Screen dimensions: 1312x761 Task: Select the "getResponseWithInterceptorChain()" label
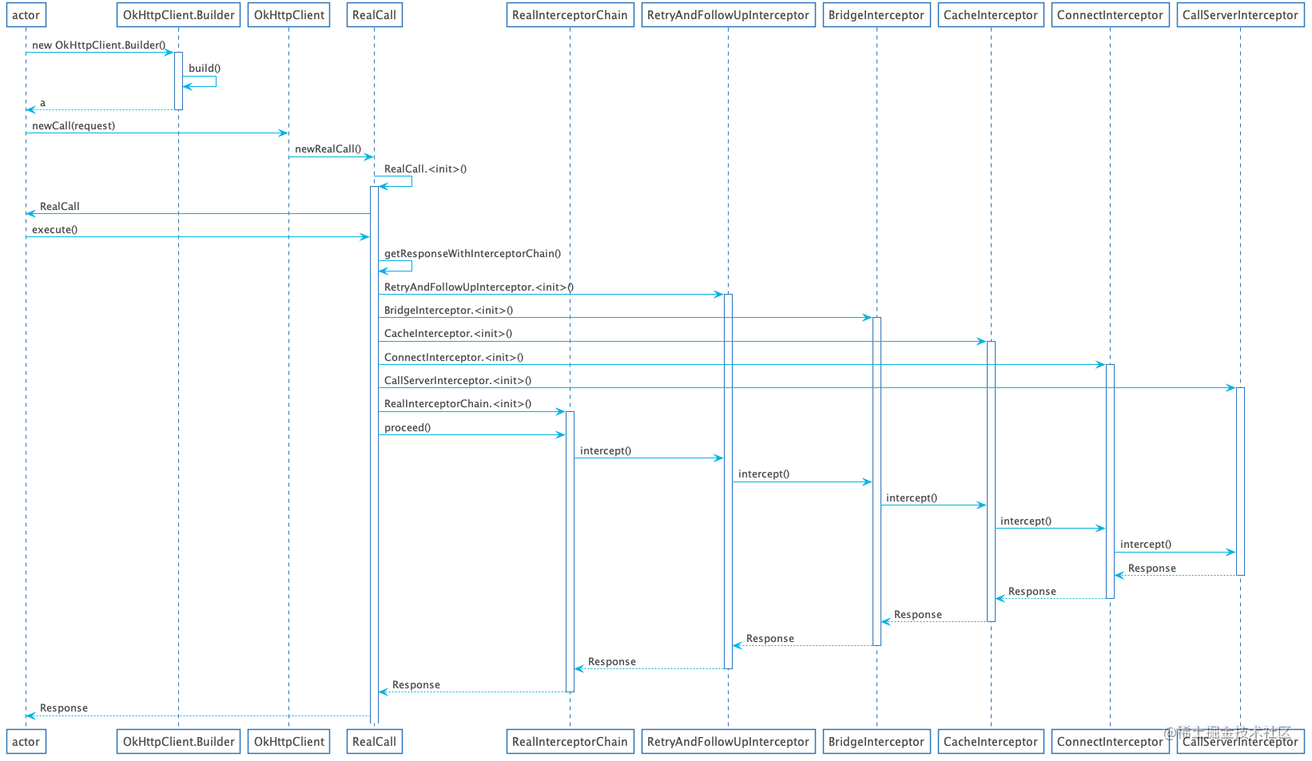pos(473,254)
